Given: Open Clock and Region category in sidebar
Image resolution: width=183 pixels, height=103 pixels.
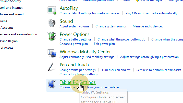Looking at the screenshot, I should coord(9,41).
